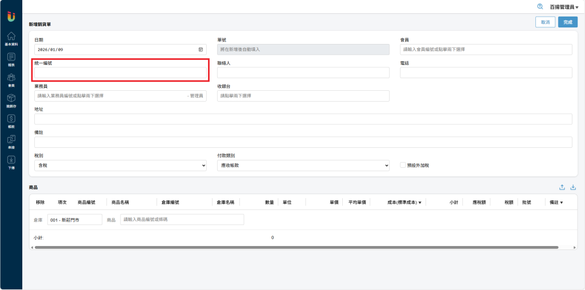Click the download icon above product table
The width and height of the screenshot is (585, 290).
573,187
